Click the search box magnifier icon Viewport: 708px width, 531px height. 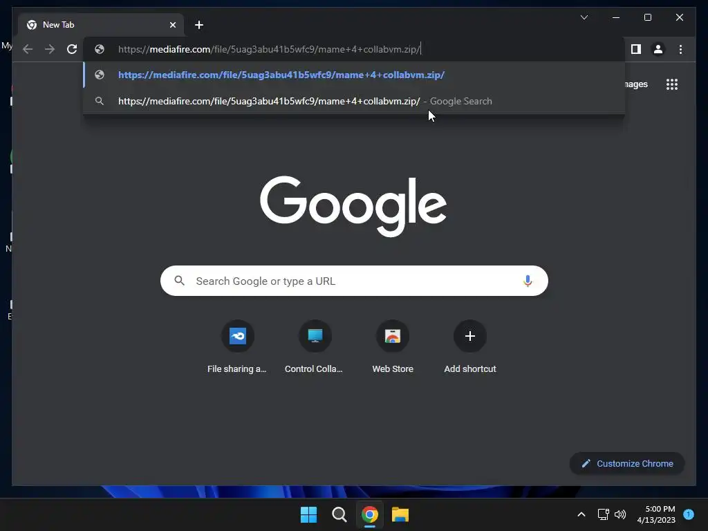tap(179, 281)
